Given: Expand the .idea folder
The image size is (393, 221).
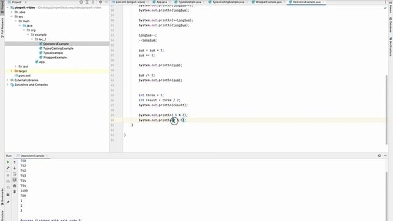Looking at the screenshot, I should (x=12, y=12).
